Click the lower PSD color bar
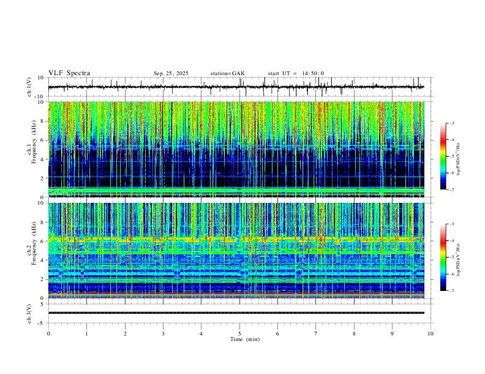The image size is (485, 374). click(x=443, y=257)
